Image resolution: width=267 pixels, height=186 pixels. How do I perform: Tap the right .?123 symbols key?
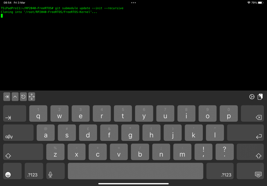220,171
